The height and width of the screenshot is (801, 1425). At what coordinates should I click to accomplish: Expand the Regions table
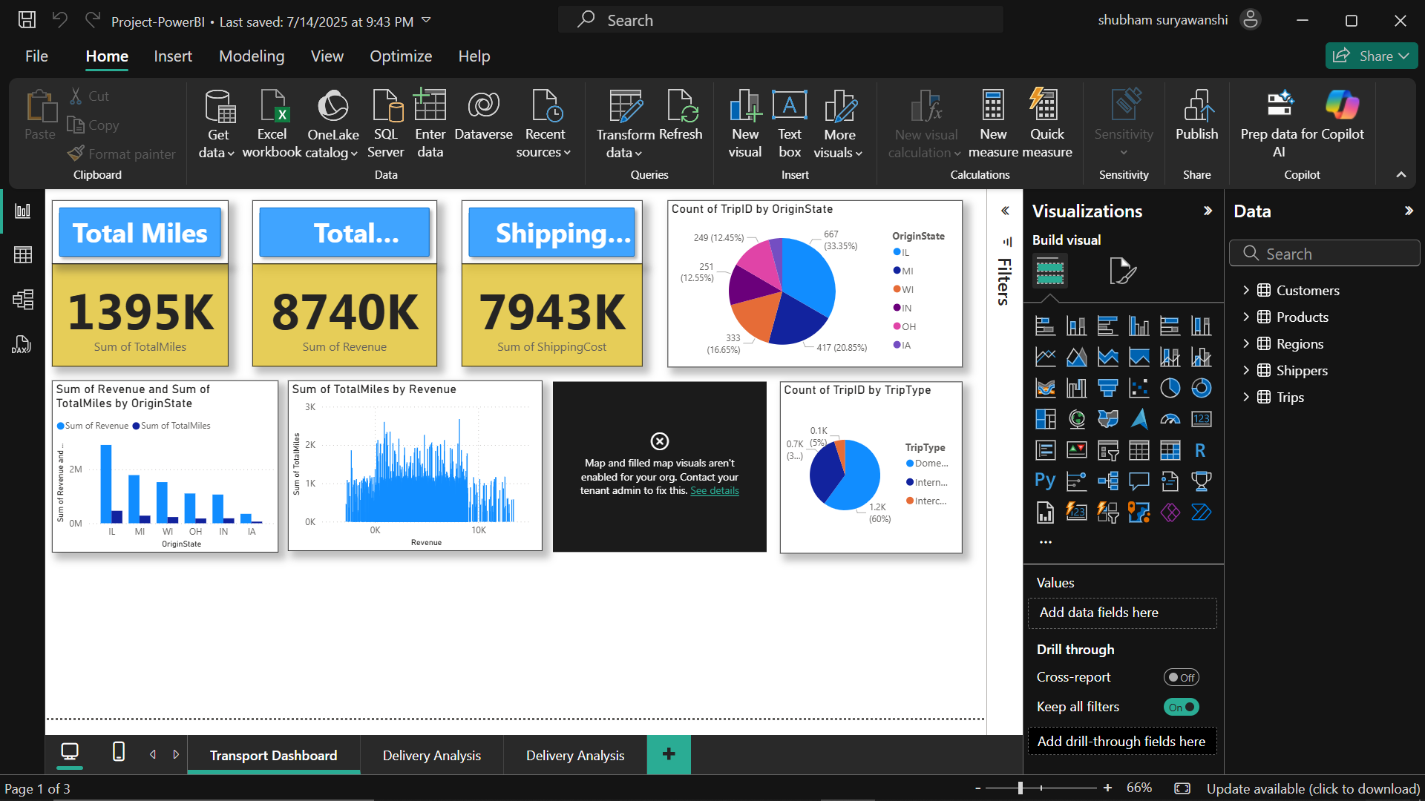tap(1246, 343)
